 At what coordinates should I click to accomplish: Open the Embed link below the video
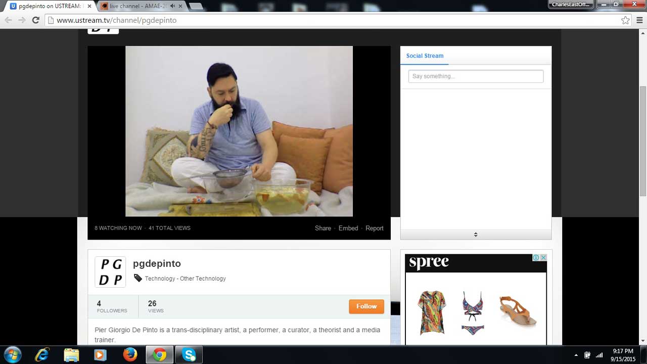point(348,228)
